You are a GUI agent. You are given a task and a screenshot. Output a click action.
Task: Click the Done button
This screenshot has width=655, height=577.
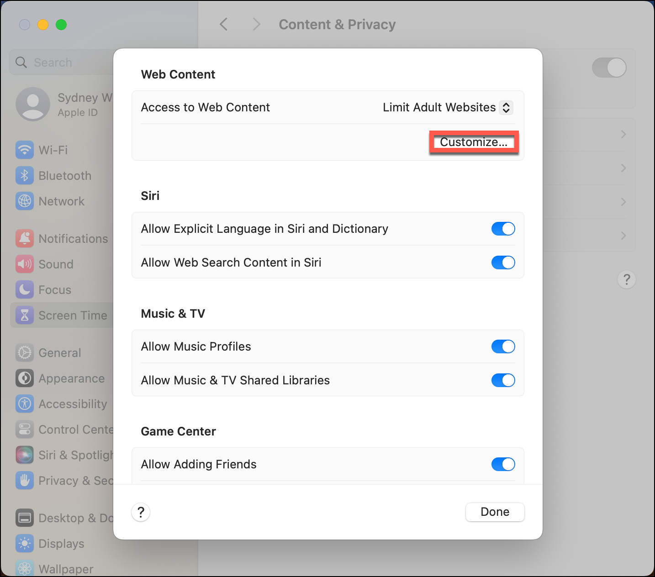[495, 512]
